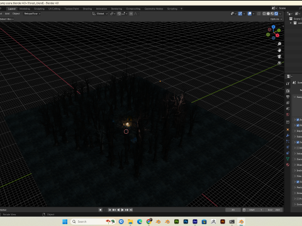
Task: Open the Scene properties tab
Action: 288,109
